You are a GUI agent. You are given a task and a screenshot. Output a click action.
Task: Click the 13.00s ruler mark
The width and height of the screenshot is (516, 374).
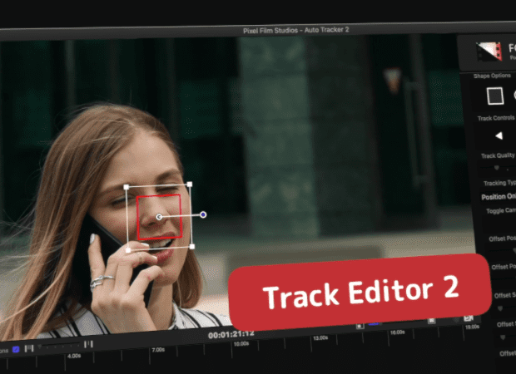tap(320, 338)
